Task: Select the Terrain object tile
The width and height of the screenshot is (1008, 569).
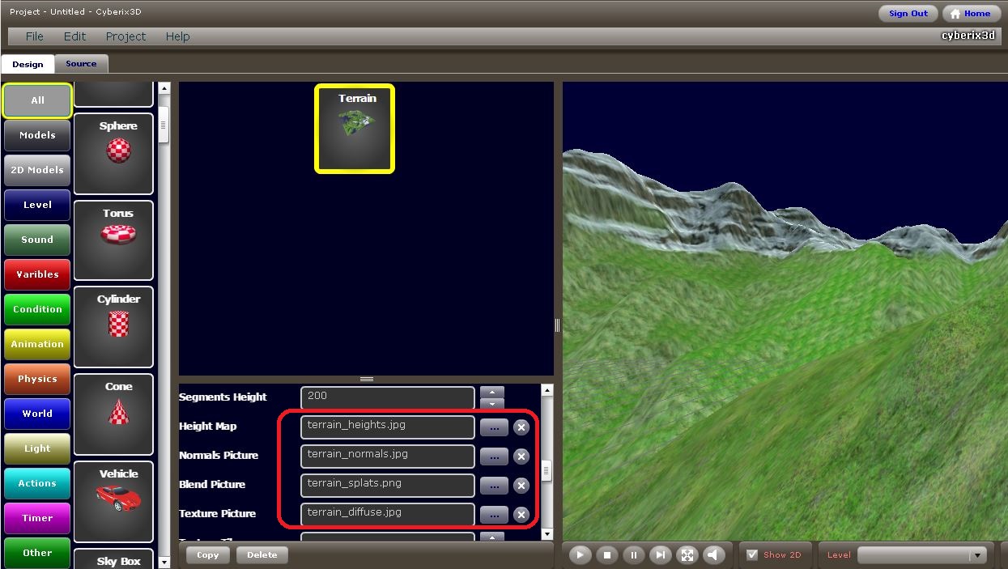Action: pyautogui.click(x=355, y=129)
